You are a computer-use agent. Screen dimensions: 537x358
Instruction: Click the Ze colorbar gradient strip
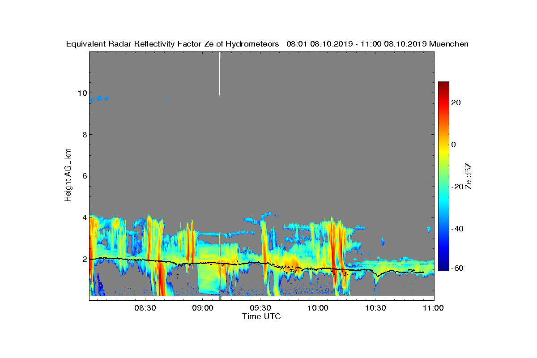point(443,176)
